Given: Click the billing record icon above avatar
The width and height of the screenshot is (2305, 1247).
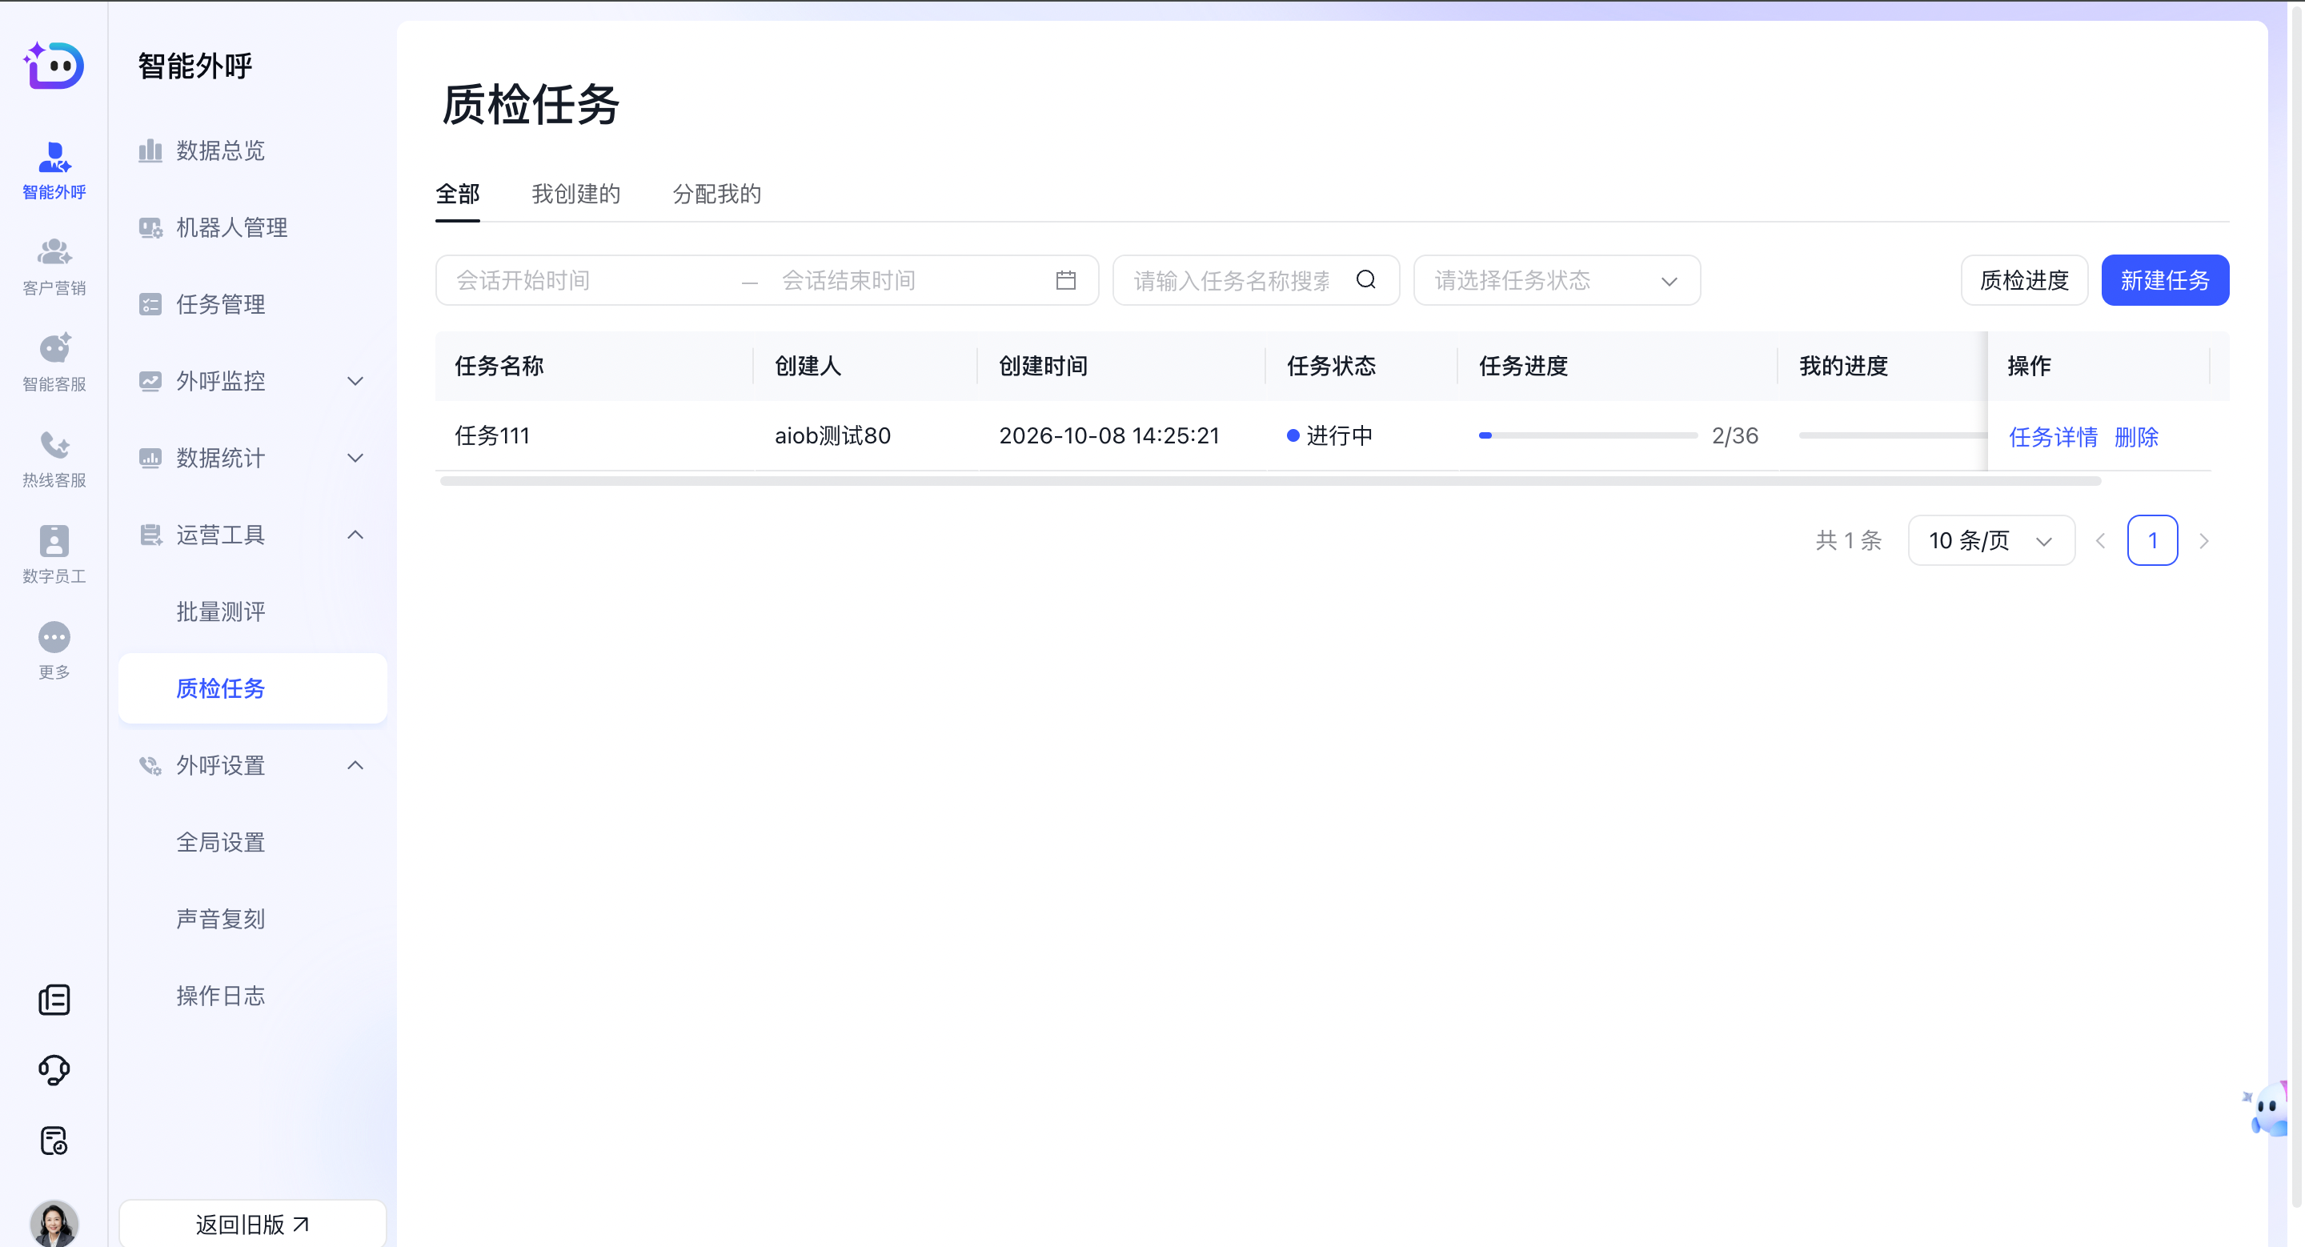Looking at the screenshot, I should click(54, 1141).
